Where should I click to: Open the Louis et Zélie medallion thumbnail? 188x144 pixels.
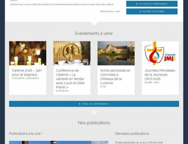72,53
